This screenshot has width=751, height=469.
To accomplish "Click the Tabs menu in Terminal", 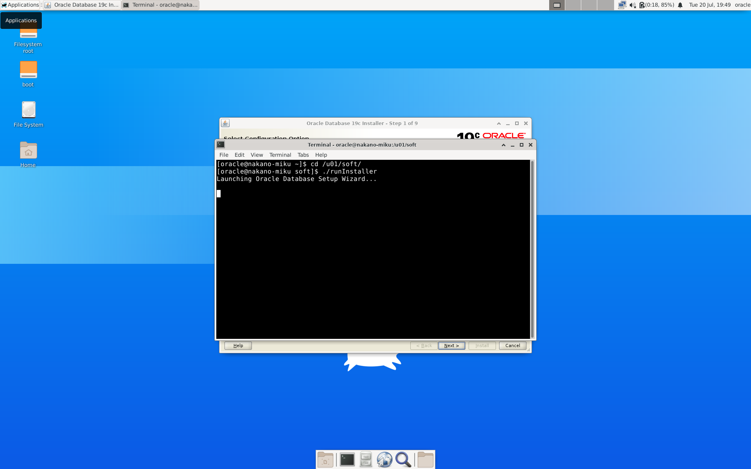I will click(x=302, y=155).
